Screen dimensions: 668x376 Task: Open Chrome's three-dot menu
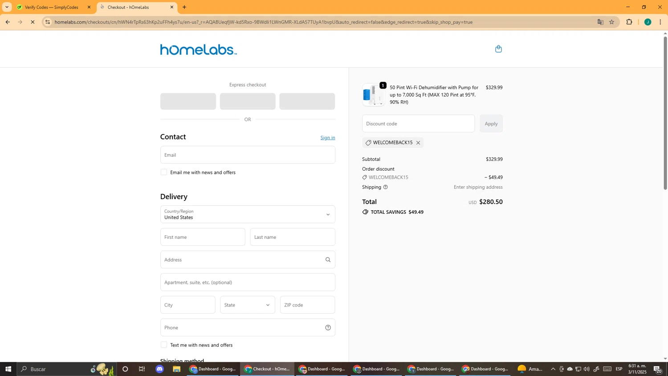click(x=660, y=22)
